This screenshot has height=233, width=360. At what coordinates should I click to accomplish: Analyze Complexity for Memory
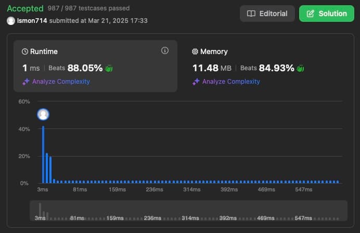tap(230, 82)
